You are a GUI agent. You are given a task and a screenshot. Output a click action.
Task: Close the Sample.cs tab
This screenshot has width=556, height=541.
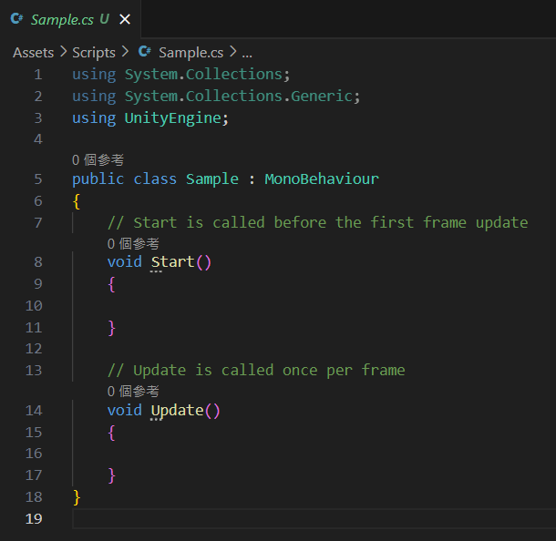pyautogui.click(x=125, y=19)
